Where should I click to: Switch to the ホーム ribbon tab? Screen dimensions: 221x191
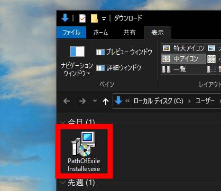coord(100,33)
